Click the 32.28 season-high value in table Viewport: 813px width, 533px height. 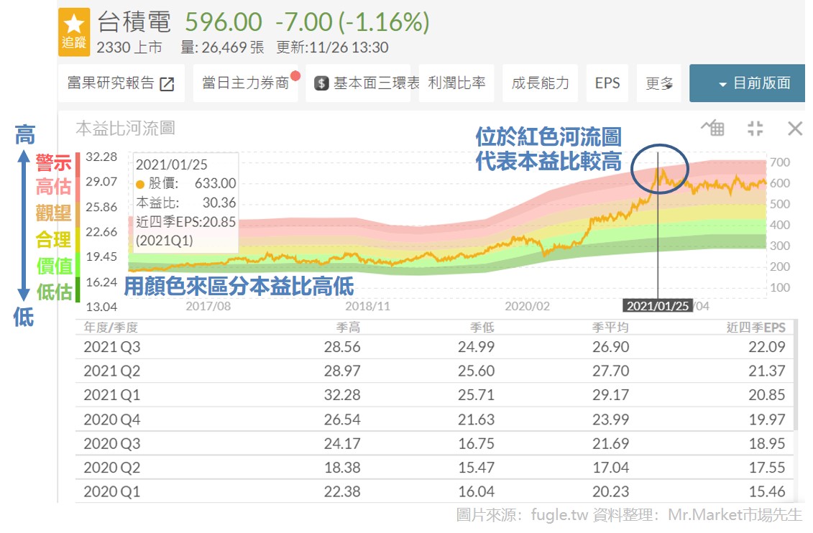point(342,395)
